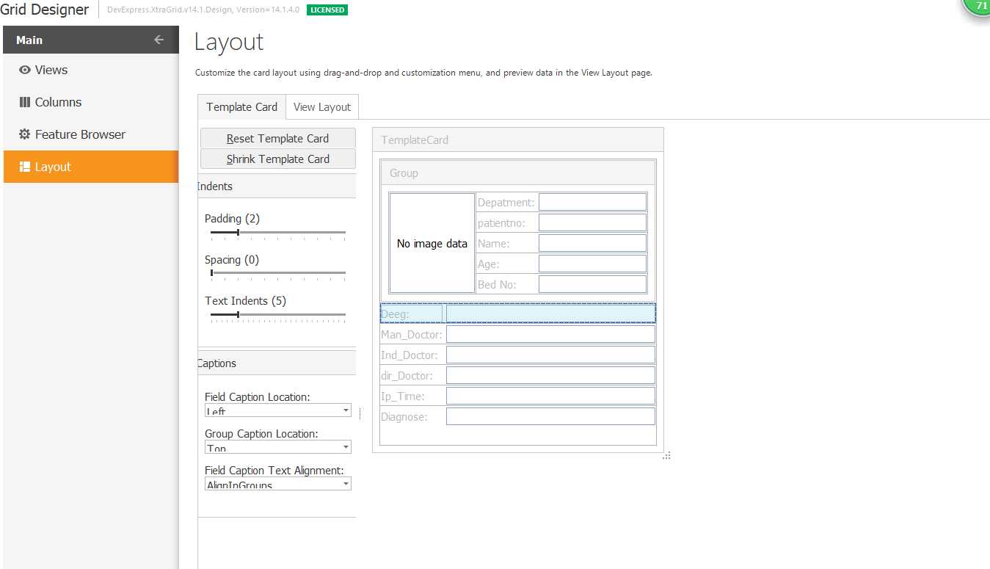The width and height of the screenshot is (990, 569).
Task: Click the Padding (2) label
Action: coord(232,219)
